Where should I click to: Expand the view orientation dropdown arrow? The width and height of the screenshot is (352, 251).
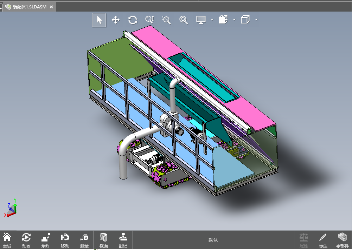click(x=234, y=20)
